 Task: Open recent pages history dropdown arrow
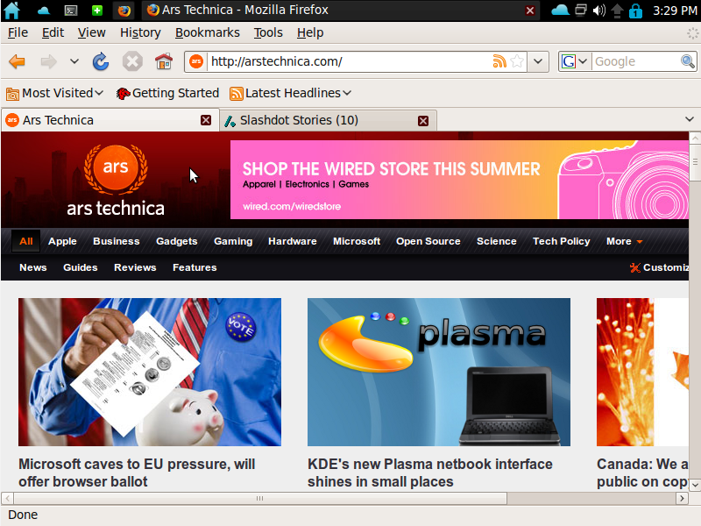[74, 61]
